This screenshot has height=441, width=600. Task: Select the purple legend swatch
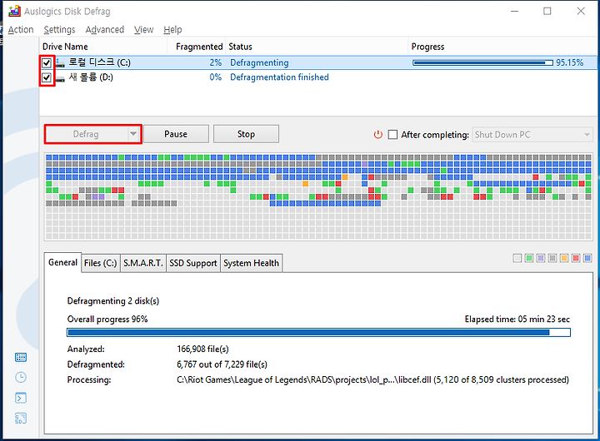pyautogui.click(x=541, y=258)
